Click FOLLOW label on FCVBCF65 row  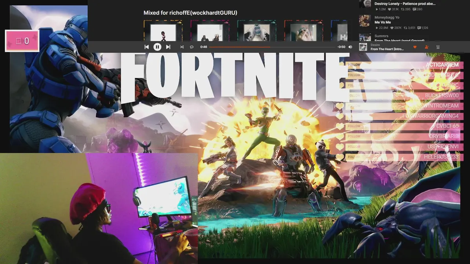354,126
